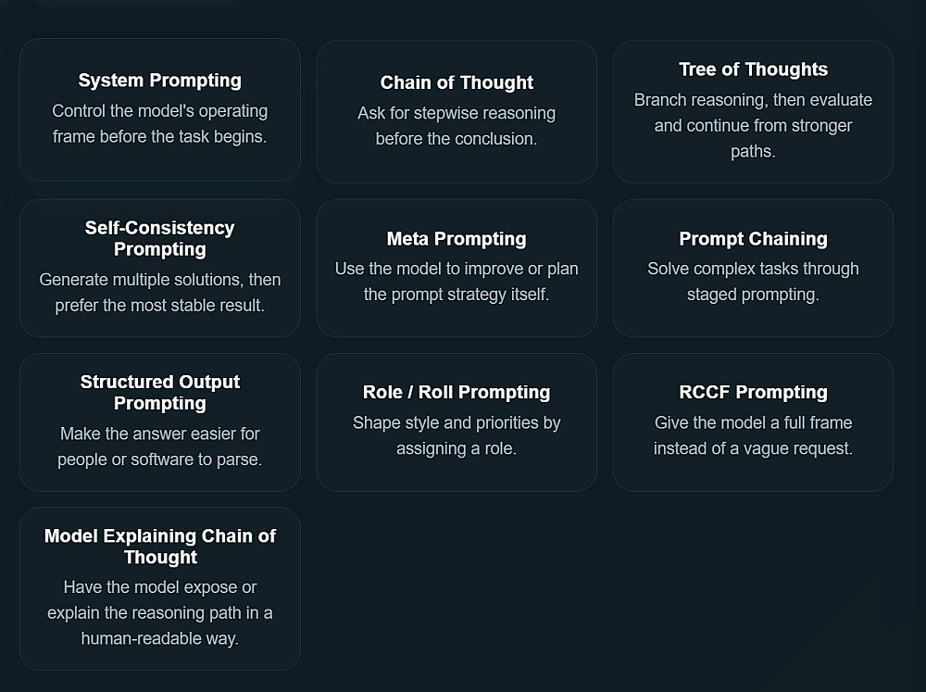Click the 'Control the model's operating frame' description
The height and width of the screenshot is (692, 926).
click(159, 124)
